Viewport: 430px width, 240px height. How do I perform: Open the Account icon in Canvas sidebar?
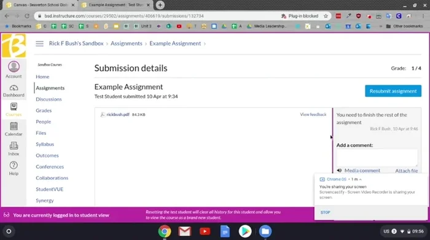click(14, 70)
